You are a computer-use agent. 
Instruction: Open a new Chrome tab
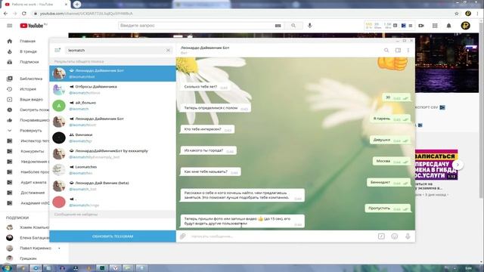[x=77, y=5]
